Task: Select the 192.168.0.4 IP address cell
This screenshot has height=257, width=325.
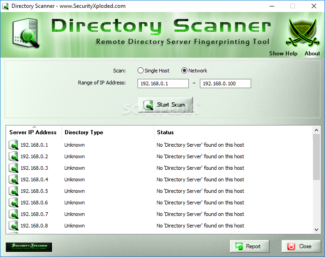Action: [x=34, y=179]
